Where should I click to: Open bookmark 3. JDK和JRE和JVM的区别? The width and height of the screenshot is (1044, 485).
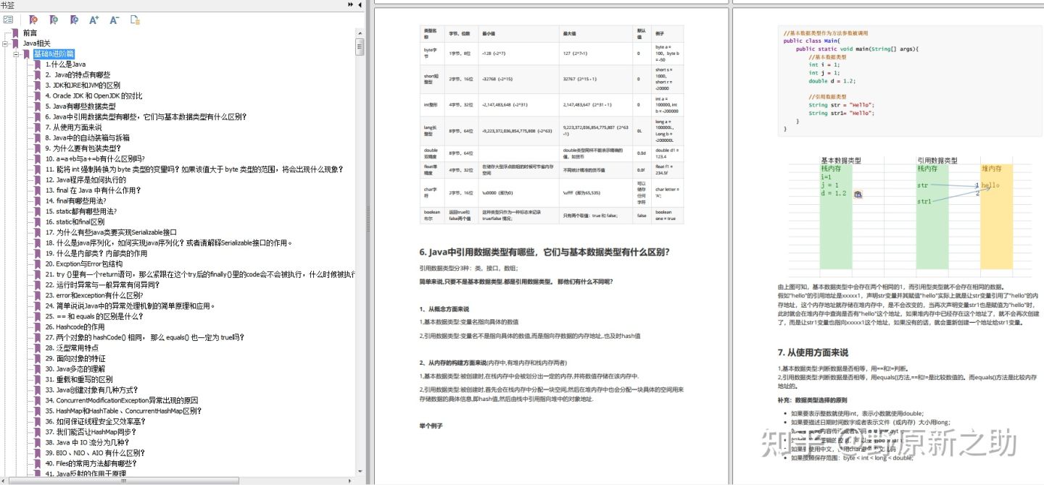click(x=83, y=85)
